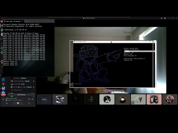Click the 'ping -t 77.163.50.36' command line

tap(15, 30)
